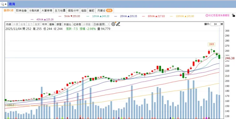Toggle the 外資 indicator button
This screenshot has width=236, height=119.
coord(16,24)
